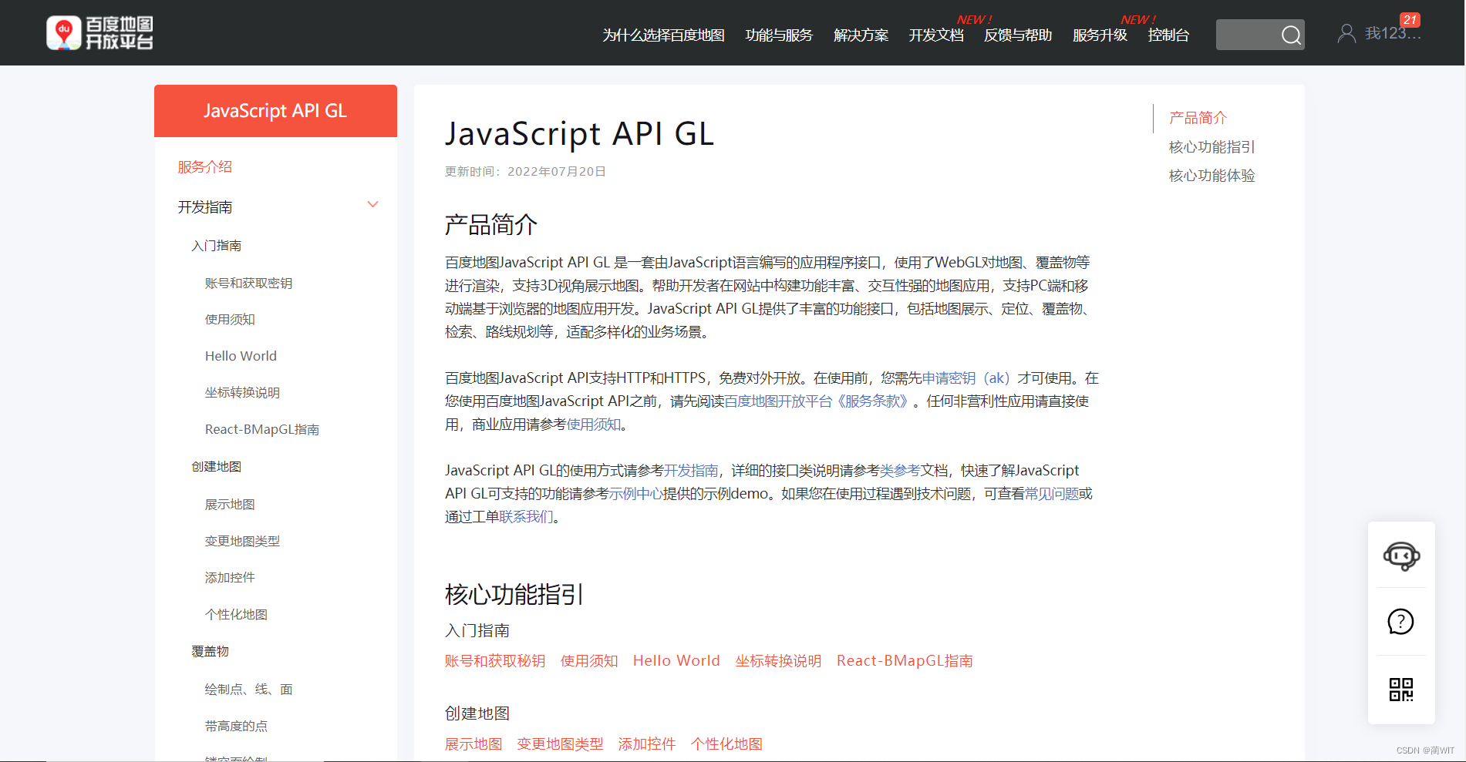Open 账号和获取密钥 sidebar item
This screenshot has width=1466, height=762.
pyautogui.click(x=248, y=284)
